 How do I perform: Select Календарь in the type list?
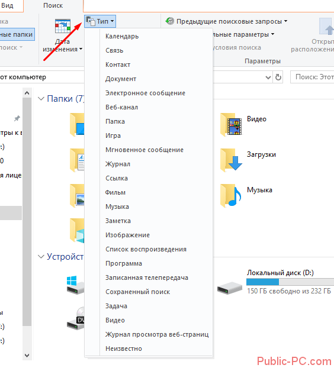(x=122, y=36)
